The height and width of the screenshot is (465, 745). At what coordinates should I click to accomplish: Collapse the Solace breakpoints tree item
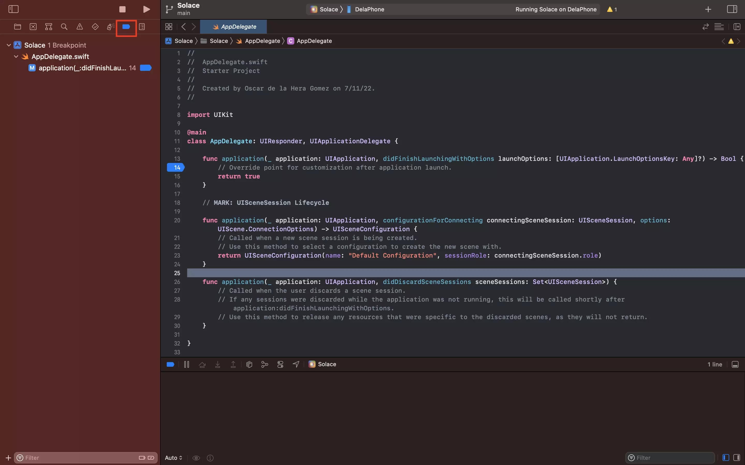pyautogui.click(x=8, y=45)
